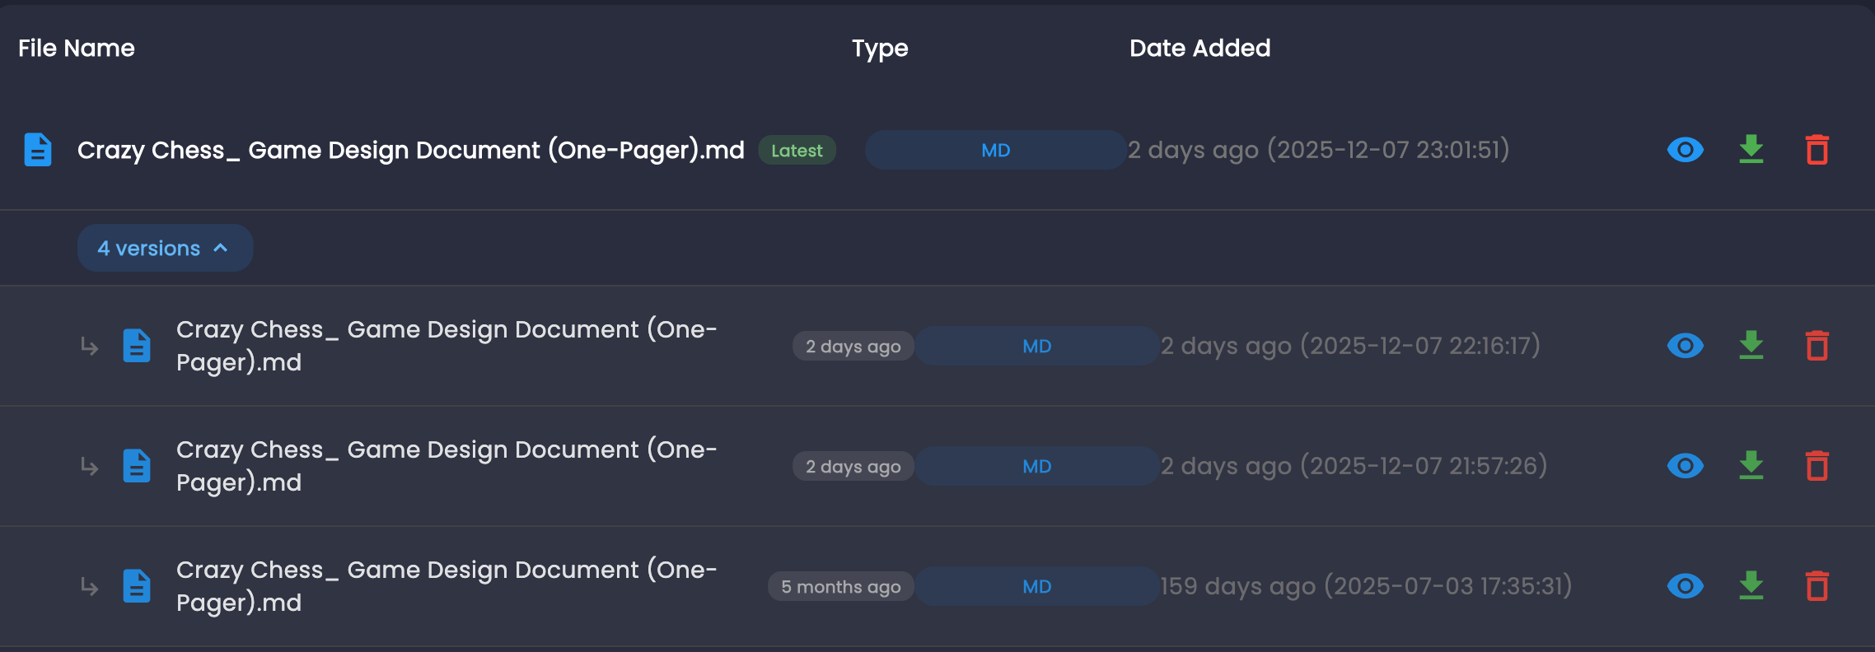Download the version from 2025-07-03
This screenshot has width=1875, height=652.
coord(1751,586)
